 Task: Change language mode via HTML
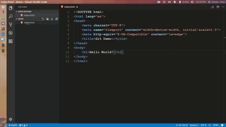pos(216,125)
